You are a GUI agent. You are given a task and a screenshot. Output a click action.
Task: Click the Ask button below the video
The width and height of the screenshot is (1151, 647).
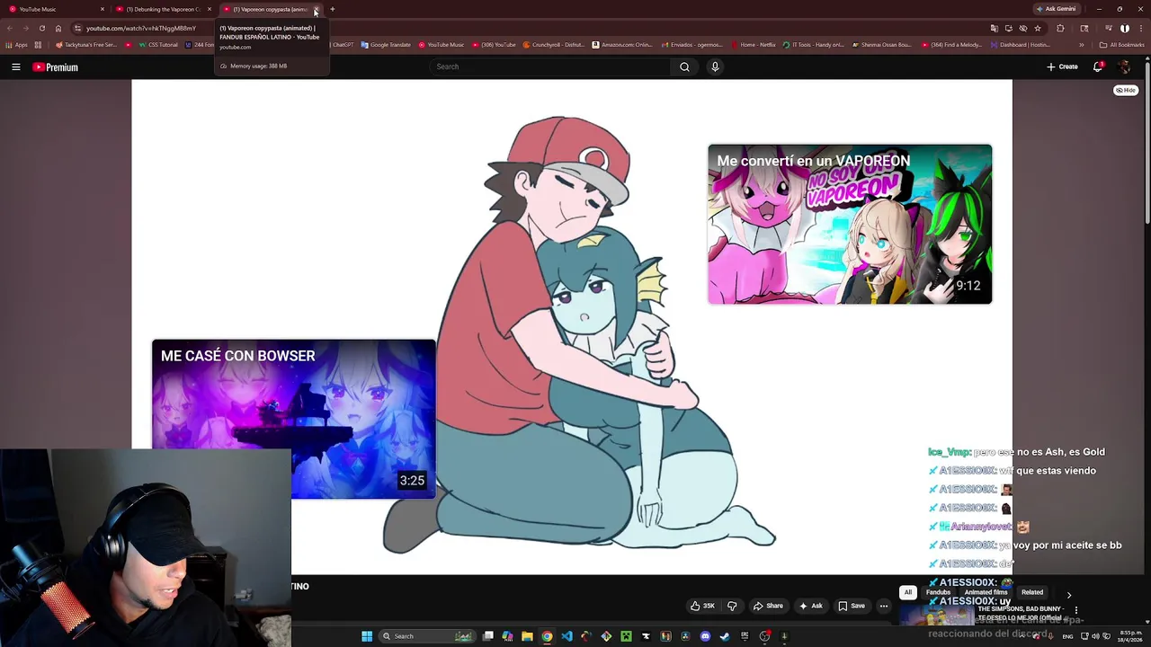[x=811, y=606]
